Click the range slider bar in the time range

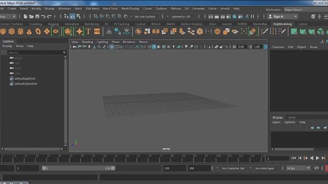click(x=78, y=168)
